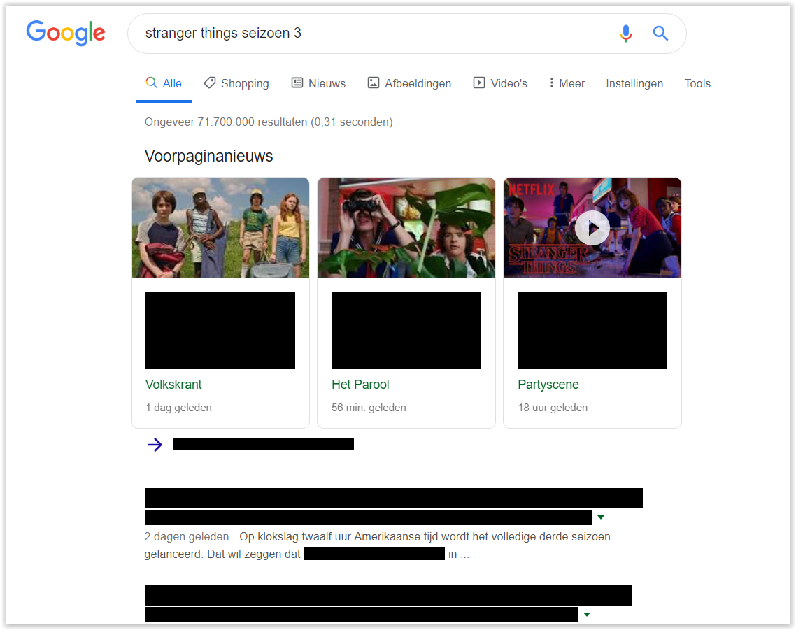
Task: Activate voice search microphone icon
Action: (625, 34)
